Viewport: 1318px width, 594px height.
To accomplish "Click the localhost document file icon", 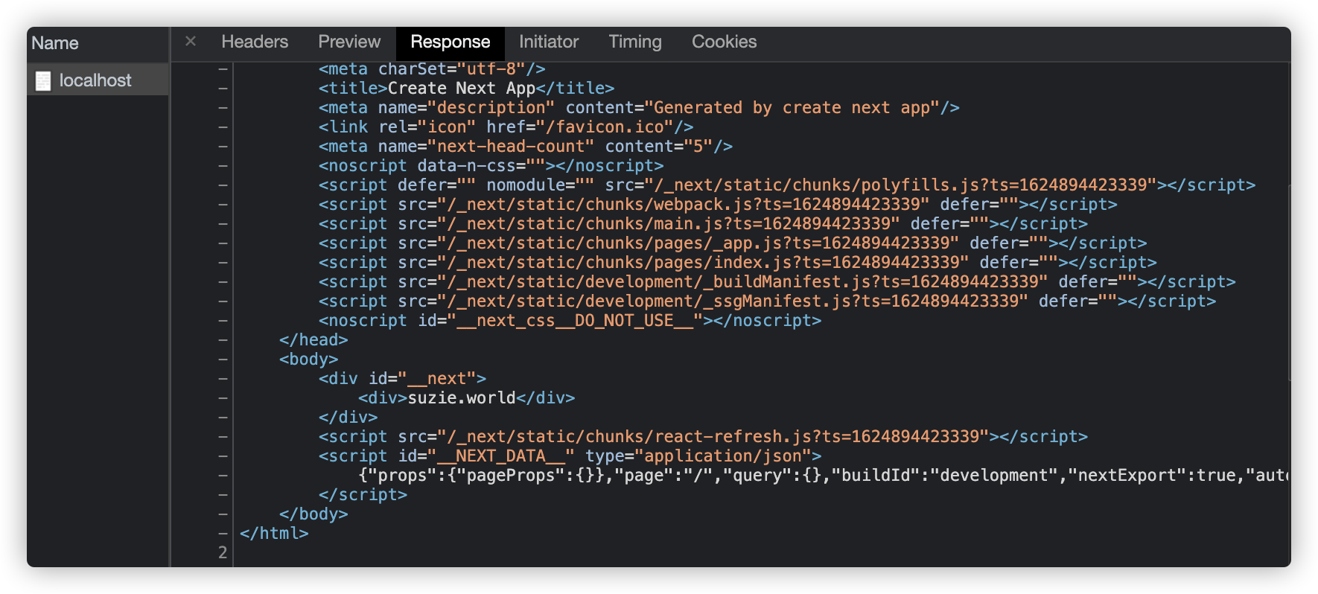I will click(x=43, y=80).
